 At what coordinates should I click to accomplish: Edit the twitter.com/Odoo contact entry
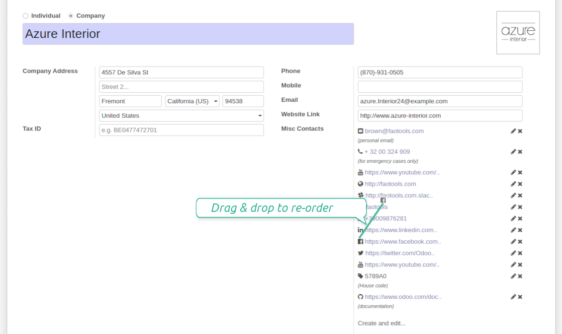point(513,253)
